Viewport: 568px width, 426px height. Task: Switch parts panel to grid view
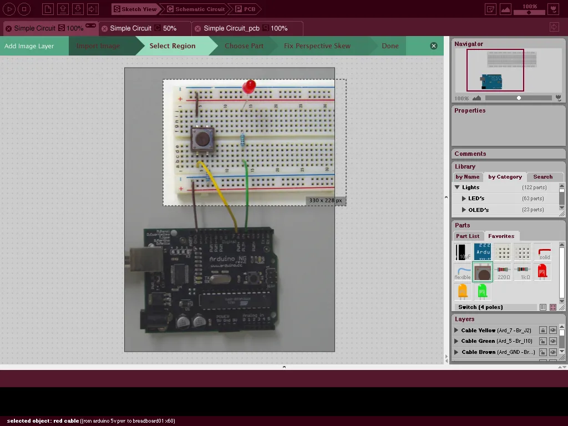(553, 307)
